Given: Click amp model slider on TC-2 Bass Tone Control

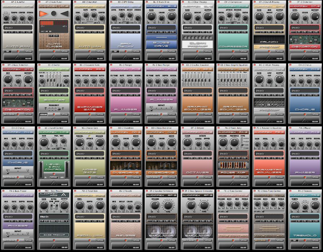Looking at the screenshot, I should [273, 211].
